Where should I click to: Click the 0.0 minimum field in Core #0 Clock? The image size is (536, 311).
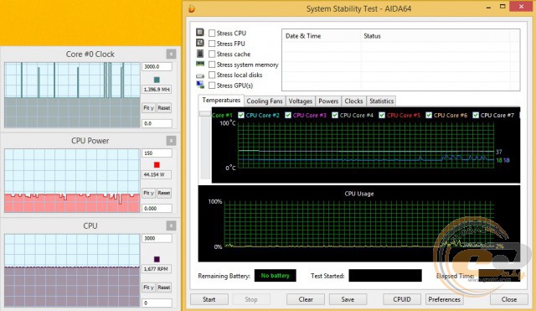[157, 123]
